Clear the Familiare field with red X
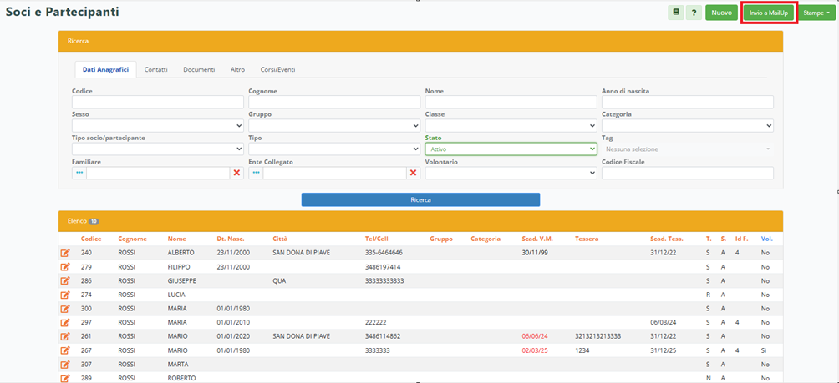The image size is (839, 383). [x=237, y=173]
